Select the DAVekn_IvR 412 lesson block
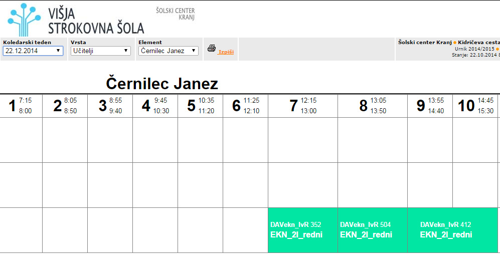This screenshot has width=500, height=260. 452,230
